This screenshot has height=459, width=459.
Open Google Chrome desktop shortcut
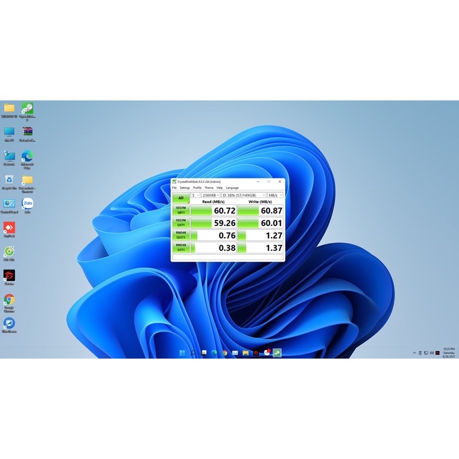click(x=9, y=299)
